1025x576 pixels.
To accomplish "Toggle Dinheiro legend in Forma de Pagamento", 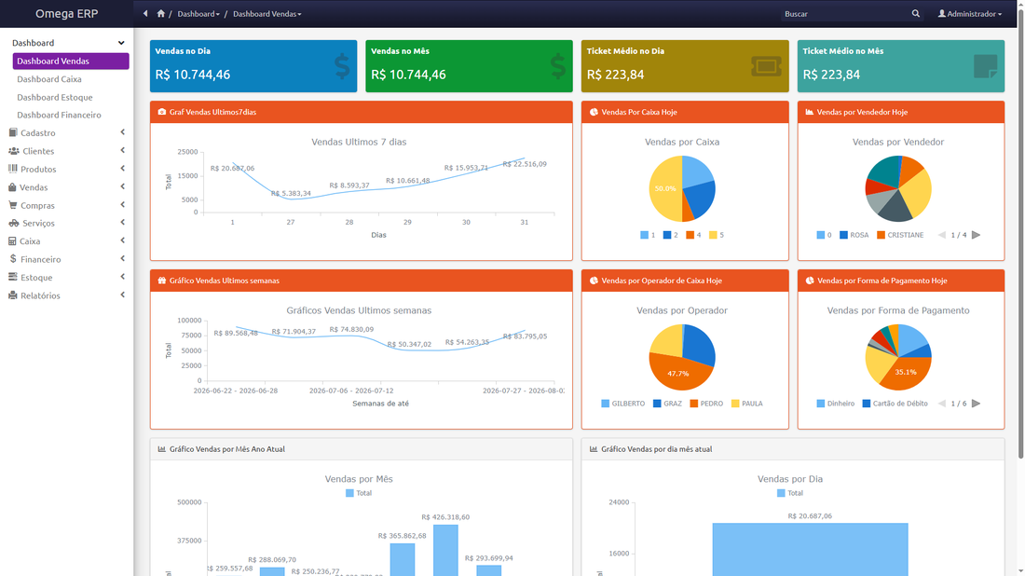I will (x=836, y=405).
